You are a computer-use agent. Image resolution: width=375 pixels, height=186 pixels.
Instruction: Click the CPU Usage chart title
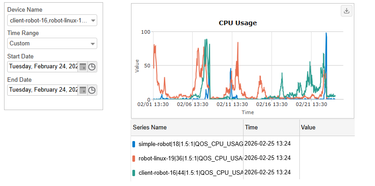pyautogui.click(x=238, y=23)
